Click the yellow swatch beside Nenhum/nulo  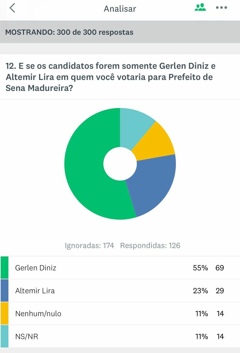pos(5,314)
